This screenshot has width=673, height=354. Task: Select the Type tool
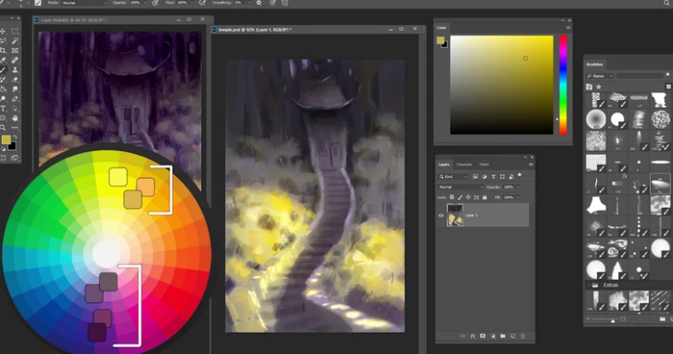3,109
